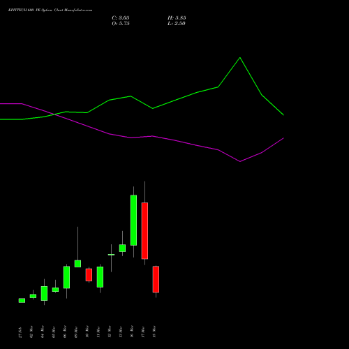Click the 02 Mar date label

(x=31, y=332)
